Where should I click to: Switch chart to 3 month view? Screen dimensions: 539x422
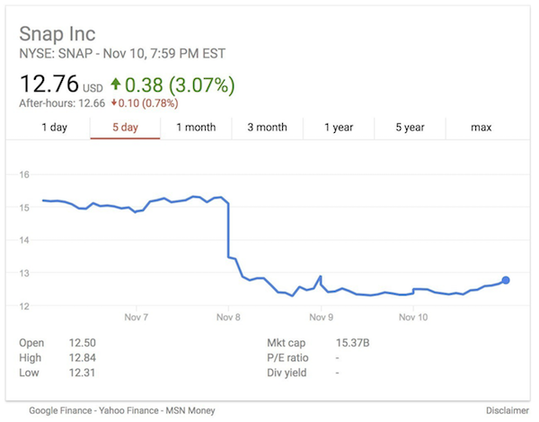click(267, 127)
